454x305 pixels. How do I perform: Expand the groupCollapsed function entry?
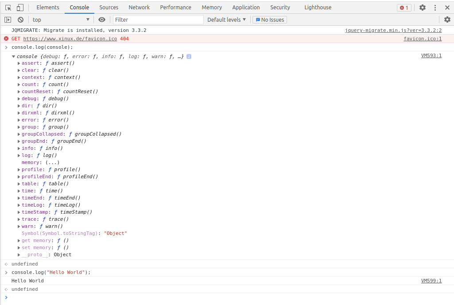point(19,134)
